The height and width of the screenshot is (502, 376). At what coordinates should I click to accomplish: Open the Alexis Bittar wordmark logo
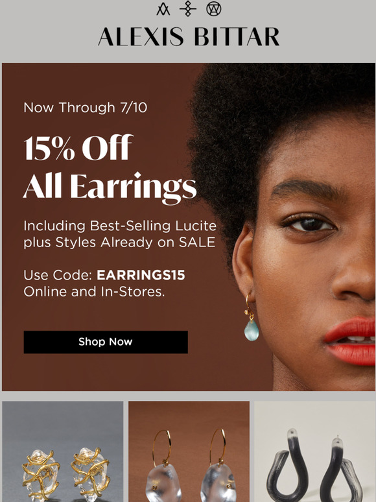tap(189, 37)
